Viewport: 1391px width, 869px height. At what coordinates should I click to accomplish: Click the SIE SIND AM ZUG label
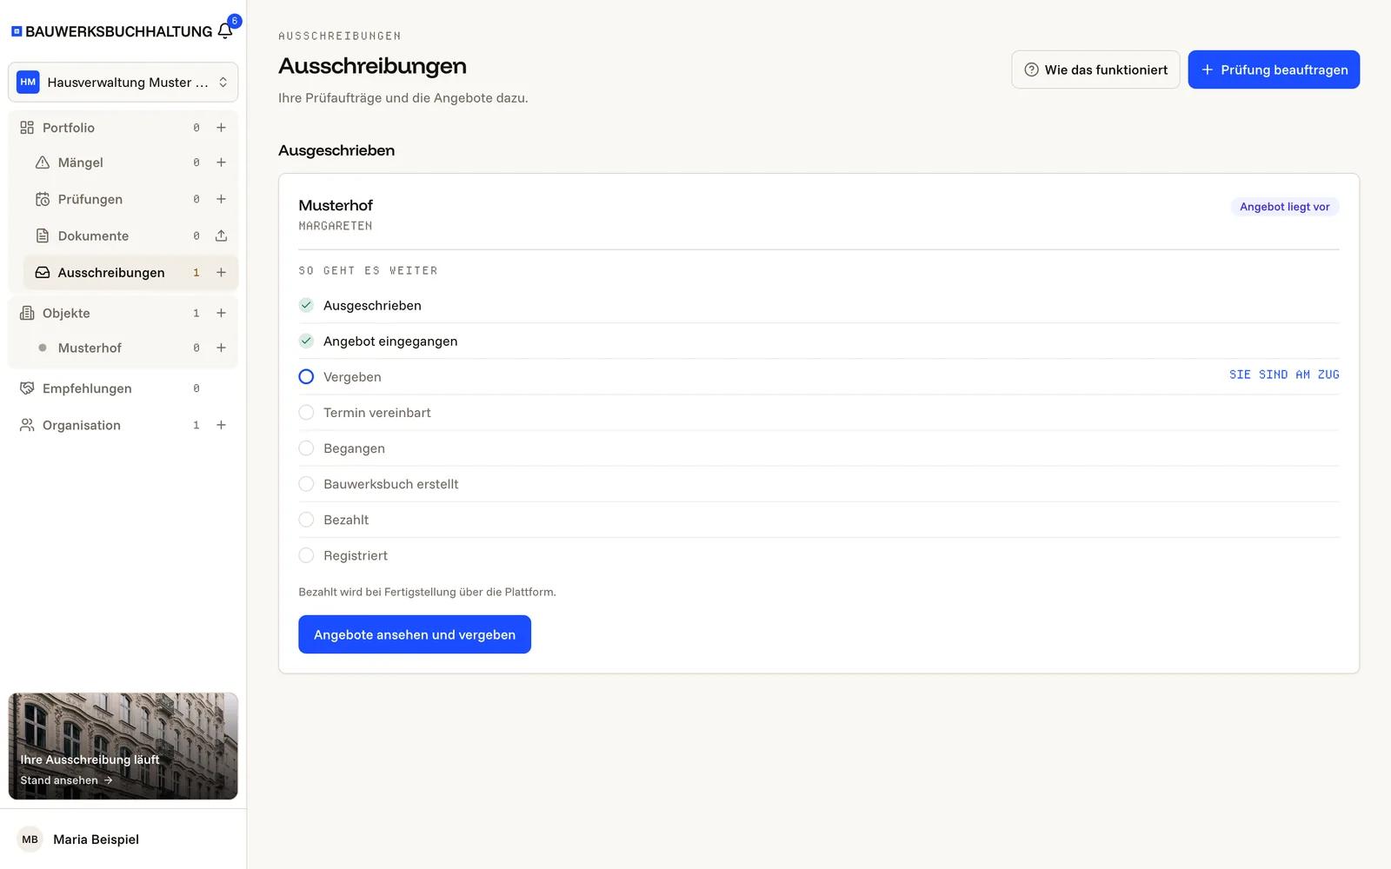pos(1284,375)
